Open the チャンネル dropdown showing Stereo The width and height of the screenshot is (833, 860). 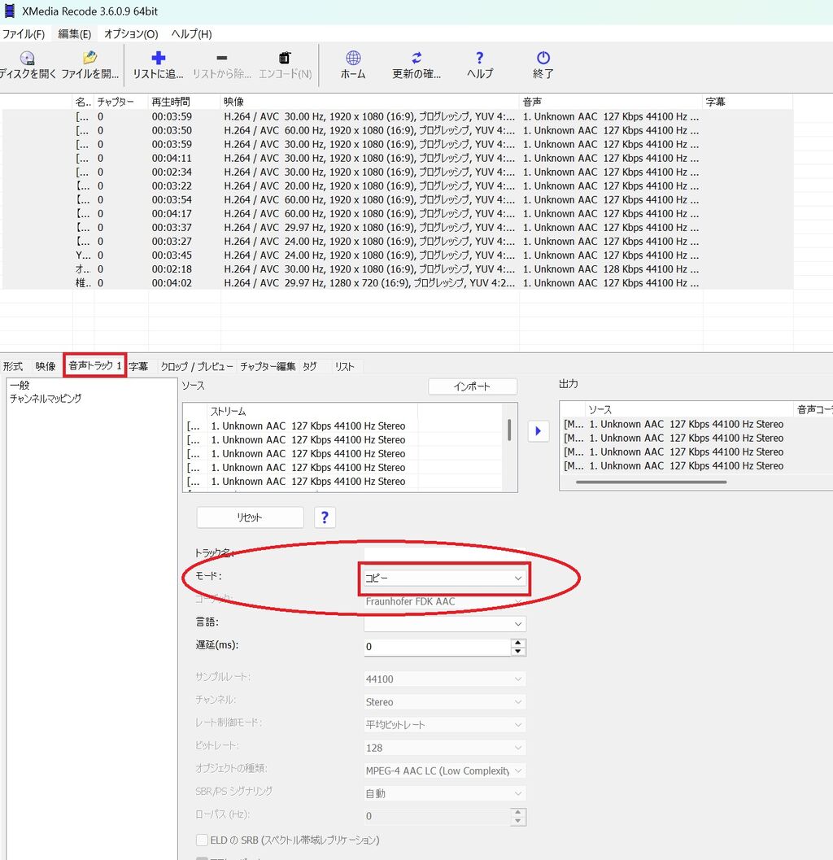pyautogui.click(x=445, y=702)
